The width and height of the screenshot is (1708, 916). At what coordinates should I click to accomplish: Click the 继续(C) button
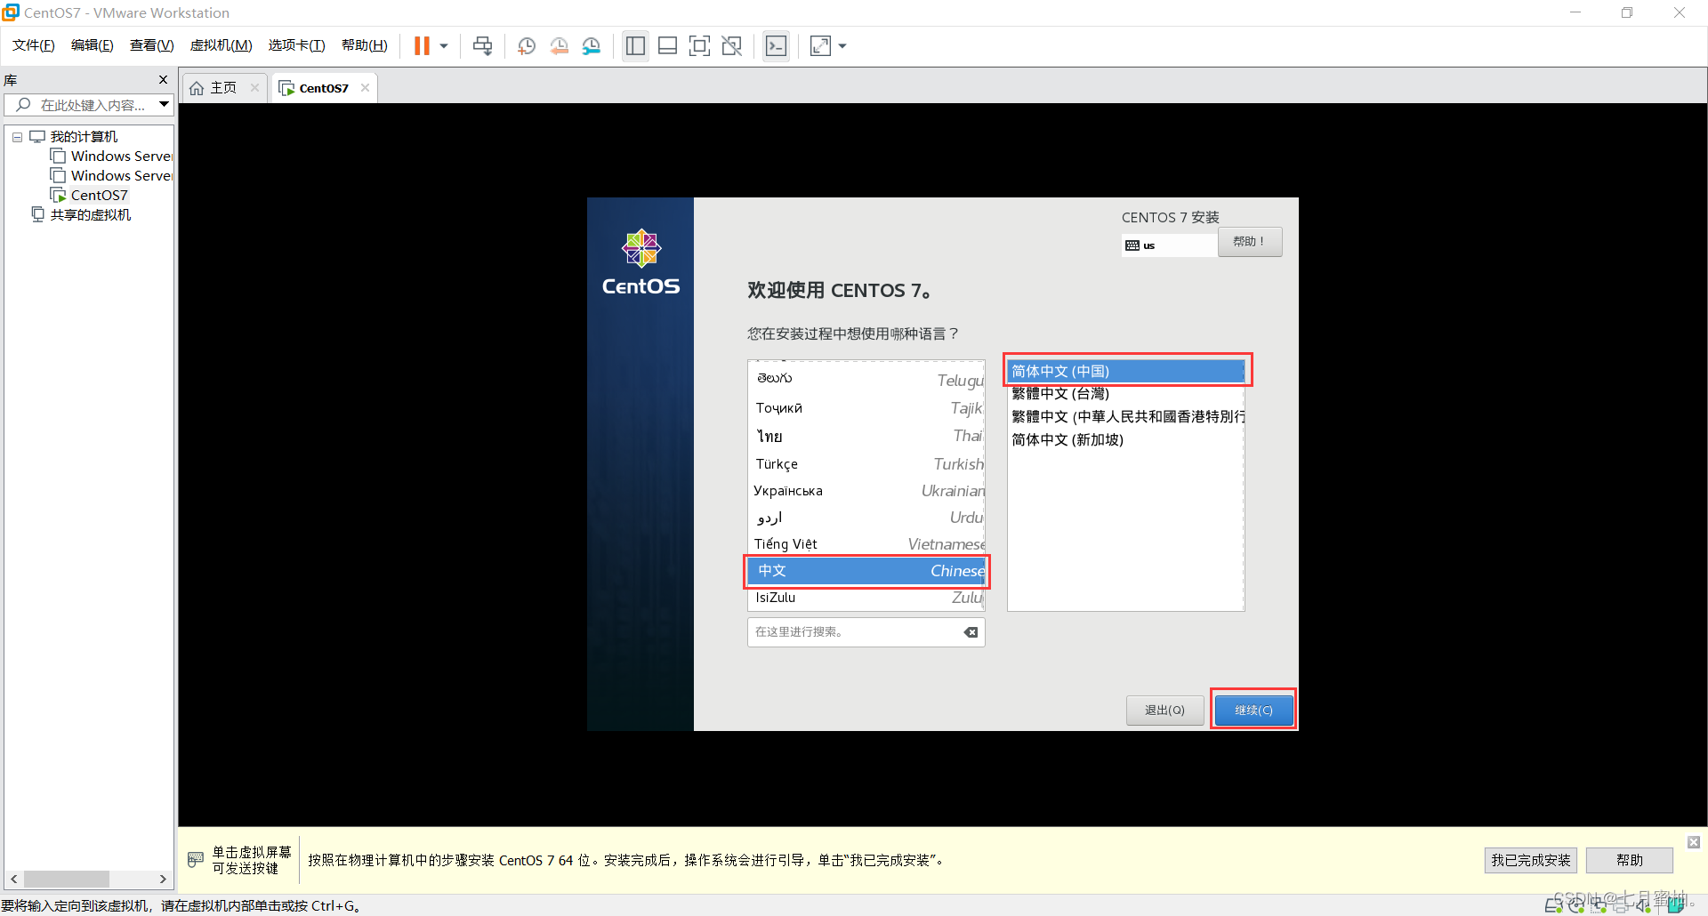pyautogui.click(x=1253, y=710)
